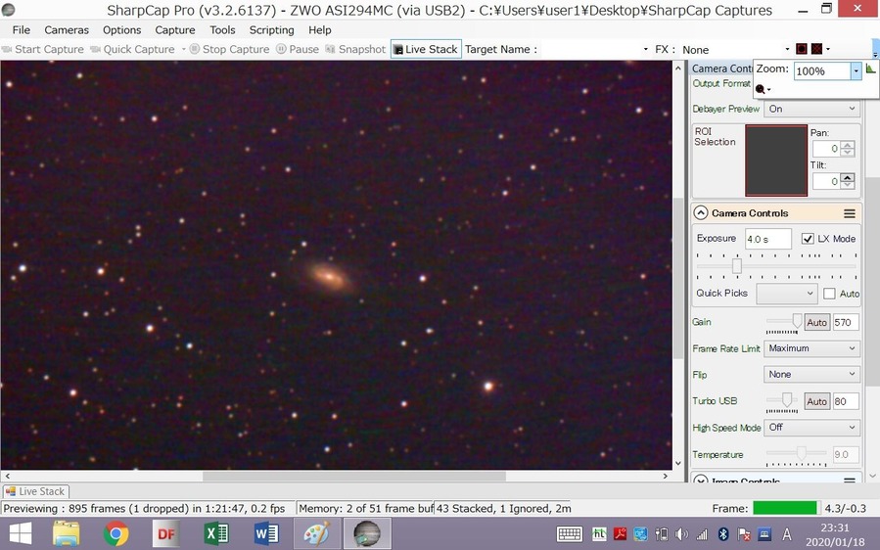Select the Live Stack bottom tab
This screenshot has height=550, width=880.
click(35, 491)
